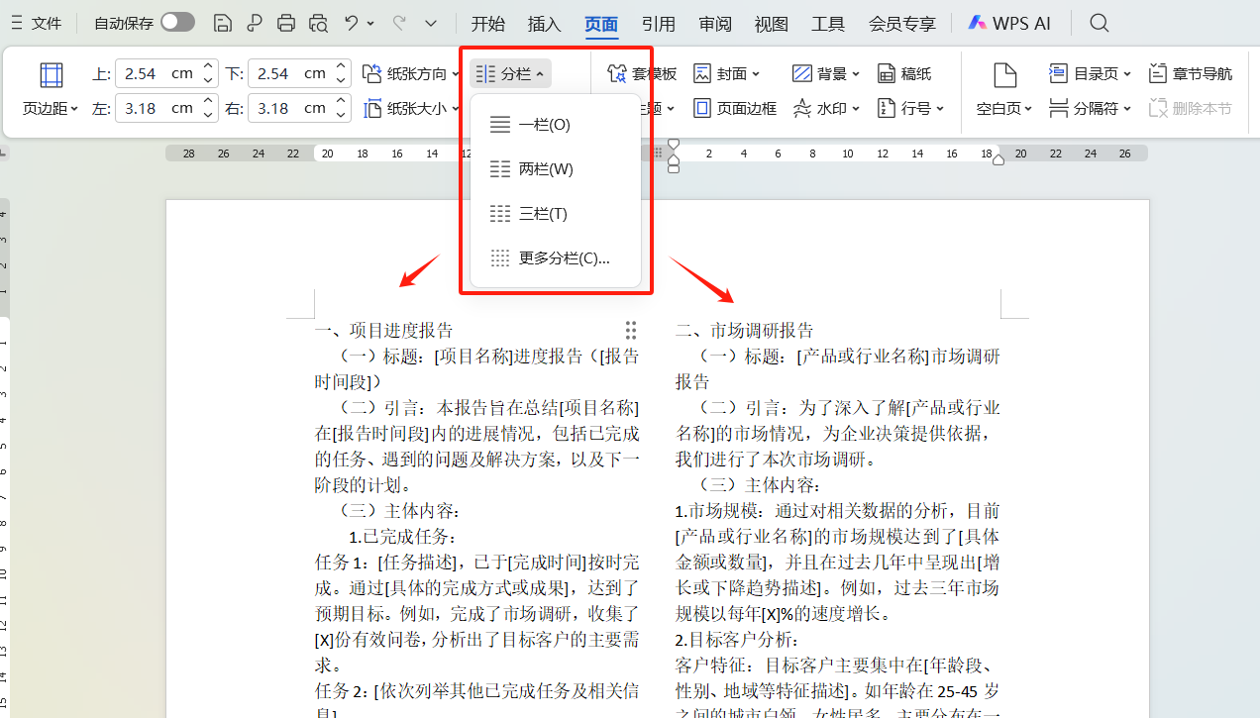The height and width of the screenshot is (718, 1260).
Task: Open the 审阅 review tab
Action: [714, 23]
